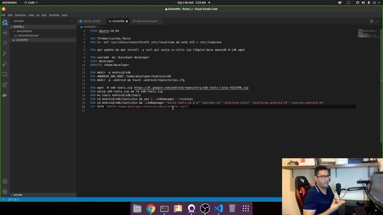This screenshot has width=383, height=215.
Task: Click 'WORKDIR /home/developer' line
Action: (x=110, y=65)
